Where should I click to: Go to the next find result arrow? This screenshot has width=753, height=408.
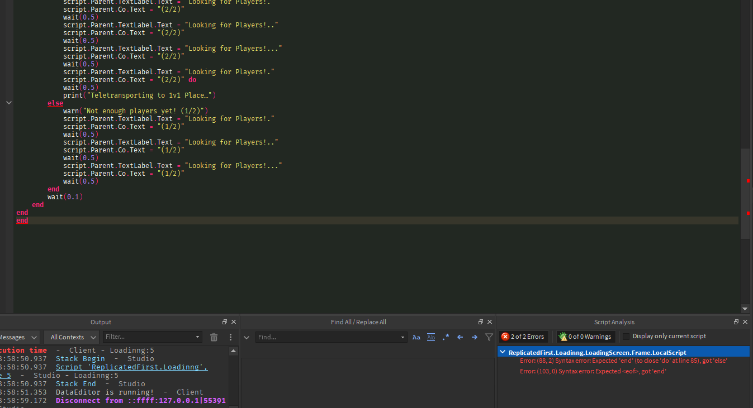tap(475, 337)
